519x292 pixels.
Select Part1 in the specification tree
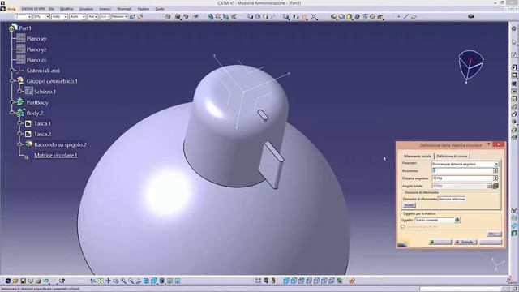coord(25,28)
